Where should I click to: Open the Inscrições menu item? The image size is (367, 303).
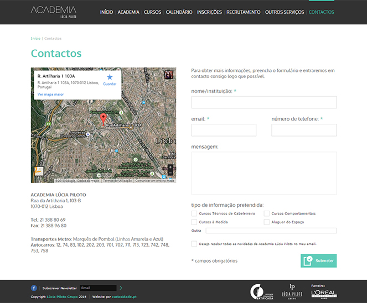209,12
